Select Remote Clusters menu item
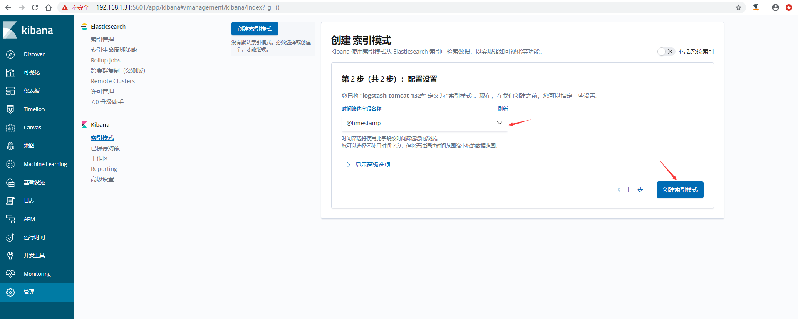 point(113,81)
